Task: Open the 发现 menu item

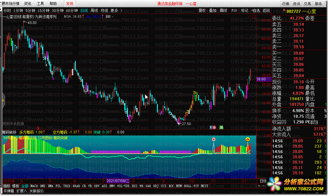Action: [x=70, y=4]
